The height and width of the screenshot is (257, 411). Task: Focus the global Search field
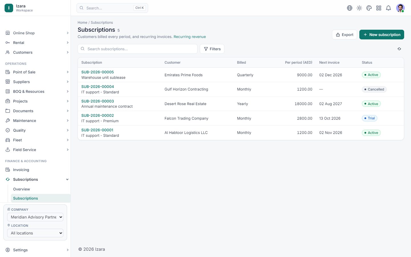coord(112,8)
